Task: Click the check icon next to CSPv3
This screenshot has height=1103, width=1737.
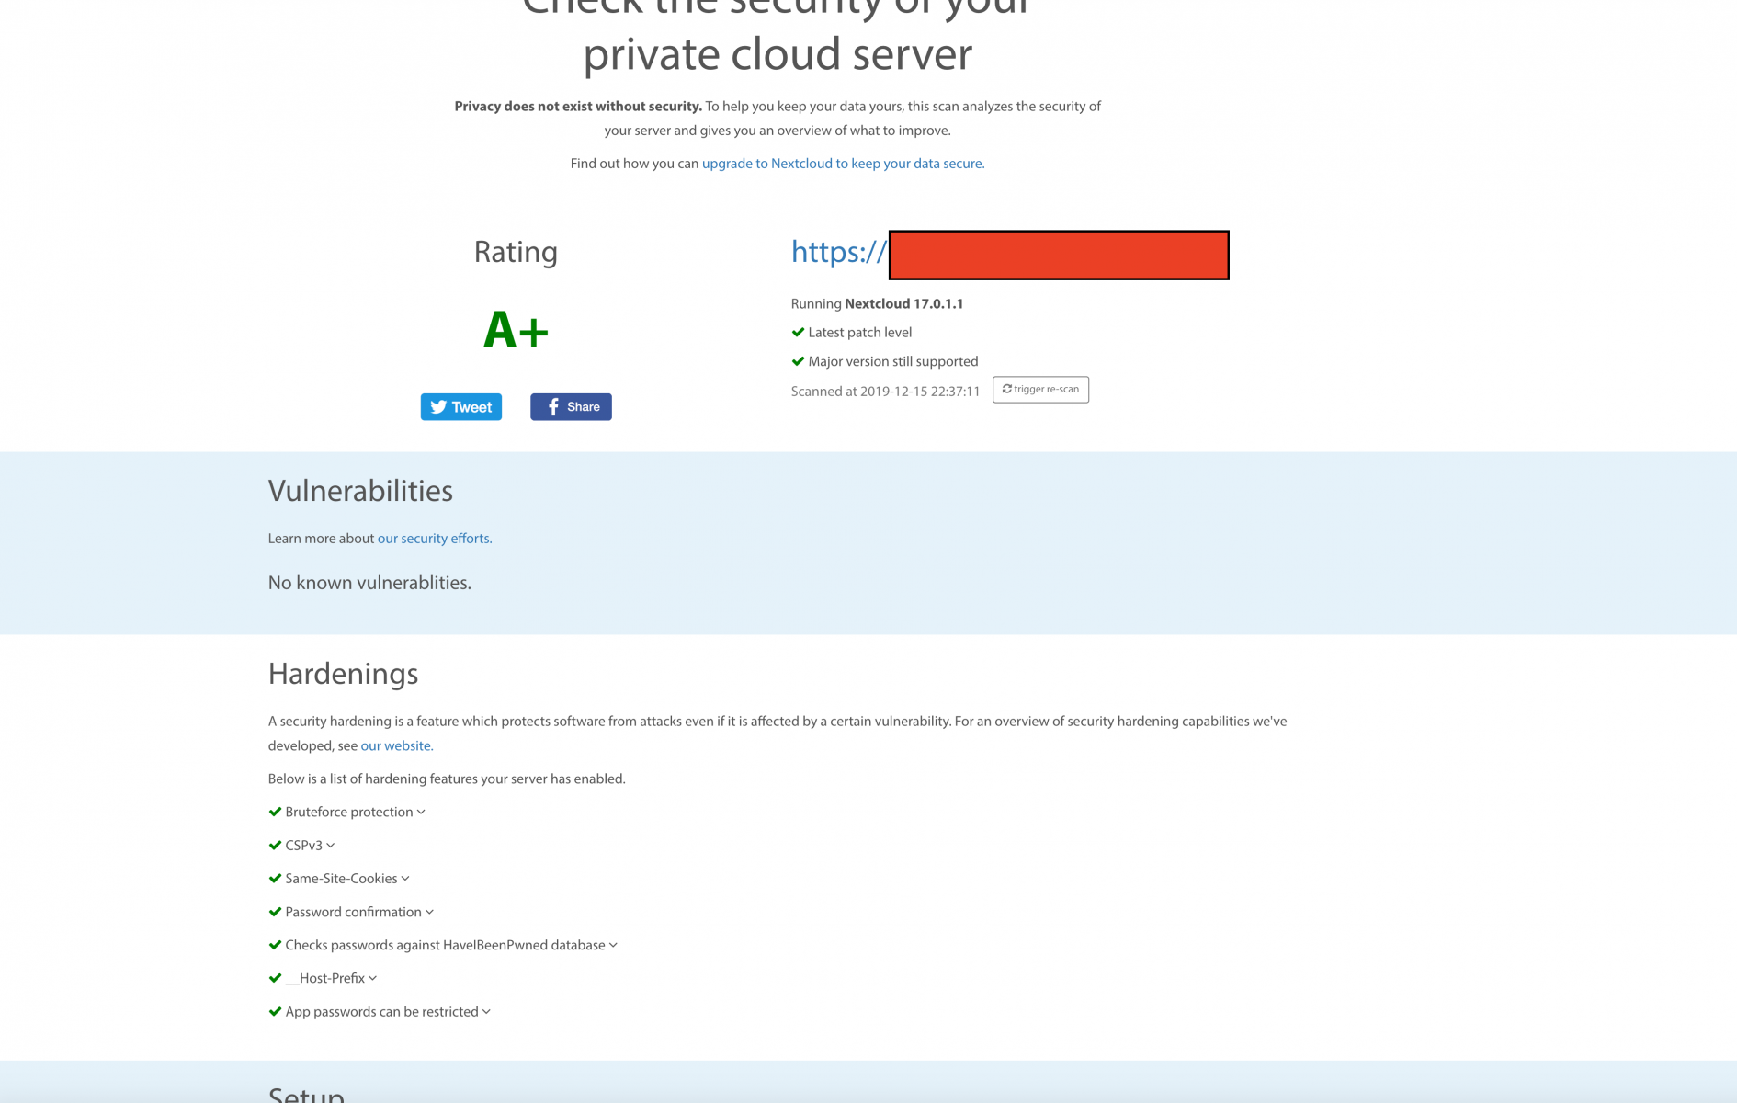Action: click(275, 845)
